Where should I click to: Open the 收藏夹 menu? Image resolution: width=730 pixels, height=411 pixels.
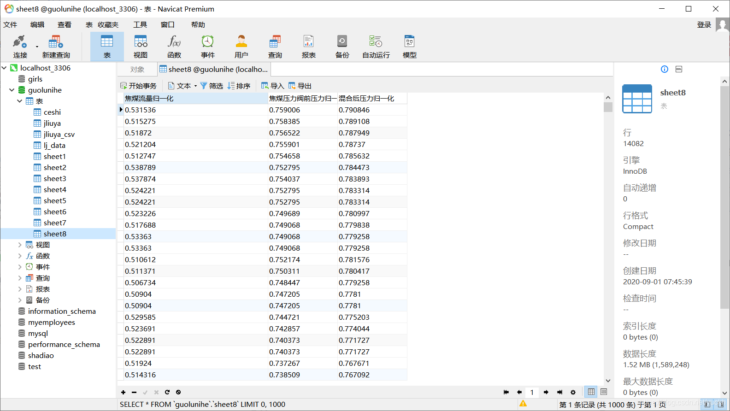click(x=108, y=24)
